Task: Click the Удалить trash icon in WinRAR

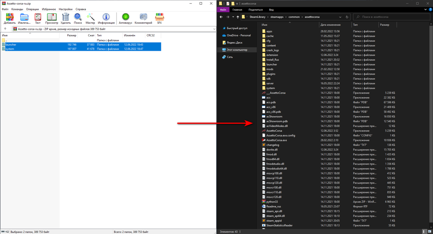Action: pos(66,18)
